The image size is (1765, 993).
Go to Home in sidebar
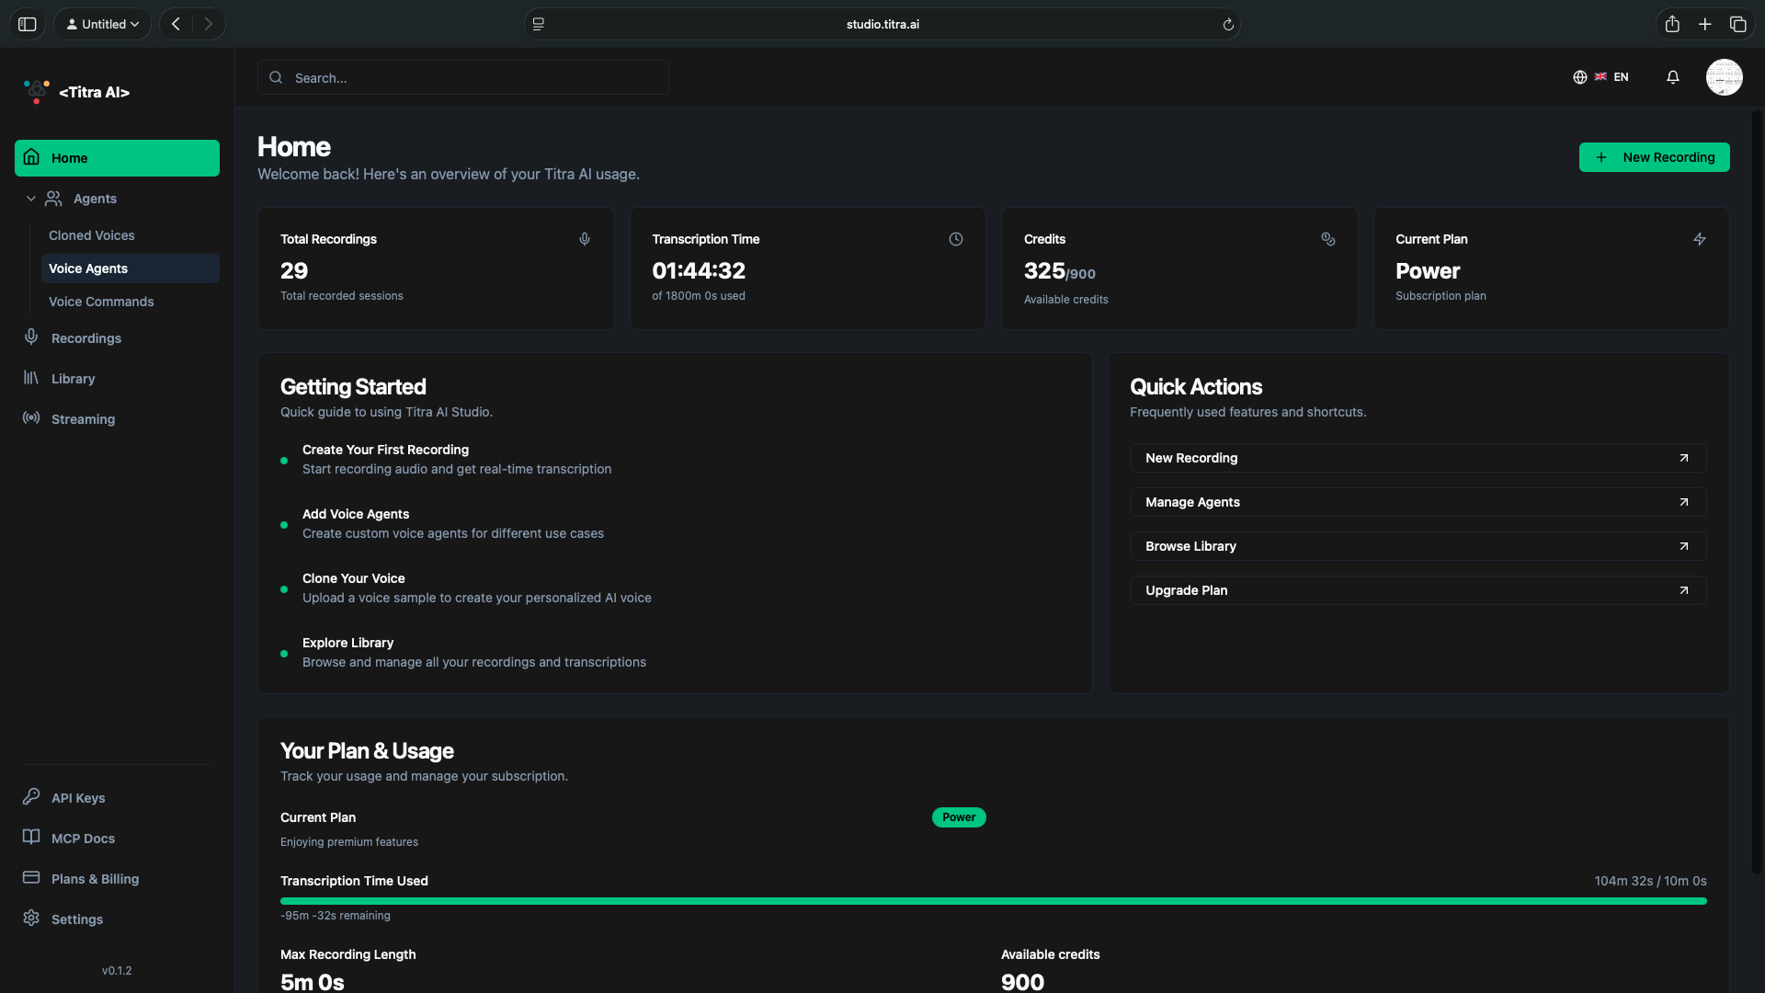[x=117, y=158]
